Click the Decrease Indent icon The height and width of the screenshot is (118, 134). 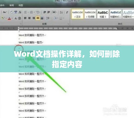tap(45, 12)
